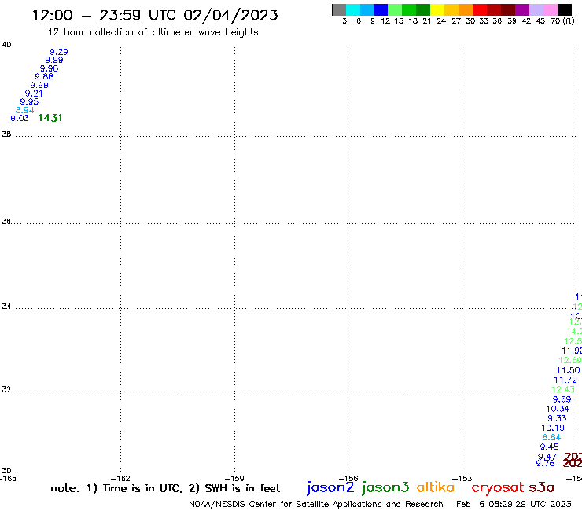Screen dimensions: 582x511
Task: Click the black swatch ending the color scale
Action: point(565,9)
